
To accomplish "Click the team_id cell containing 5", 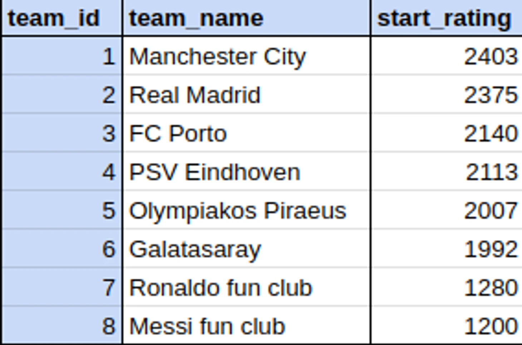I will tap(61, 210).
